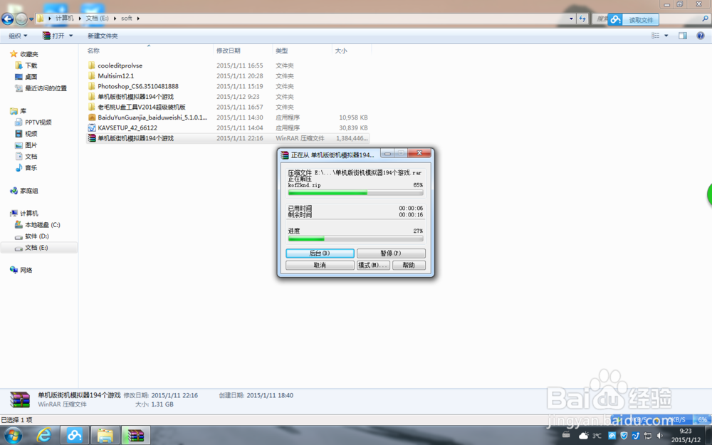The height and width of the screenshot is (445, 712).
Task: Open 桌面 in favorites
Action: tap(31, 77)
